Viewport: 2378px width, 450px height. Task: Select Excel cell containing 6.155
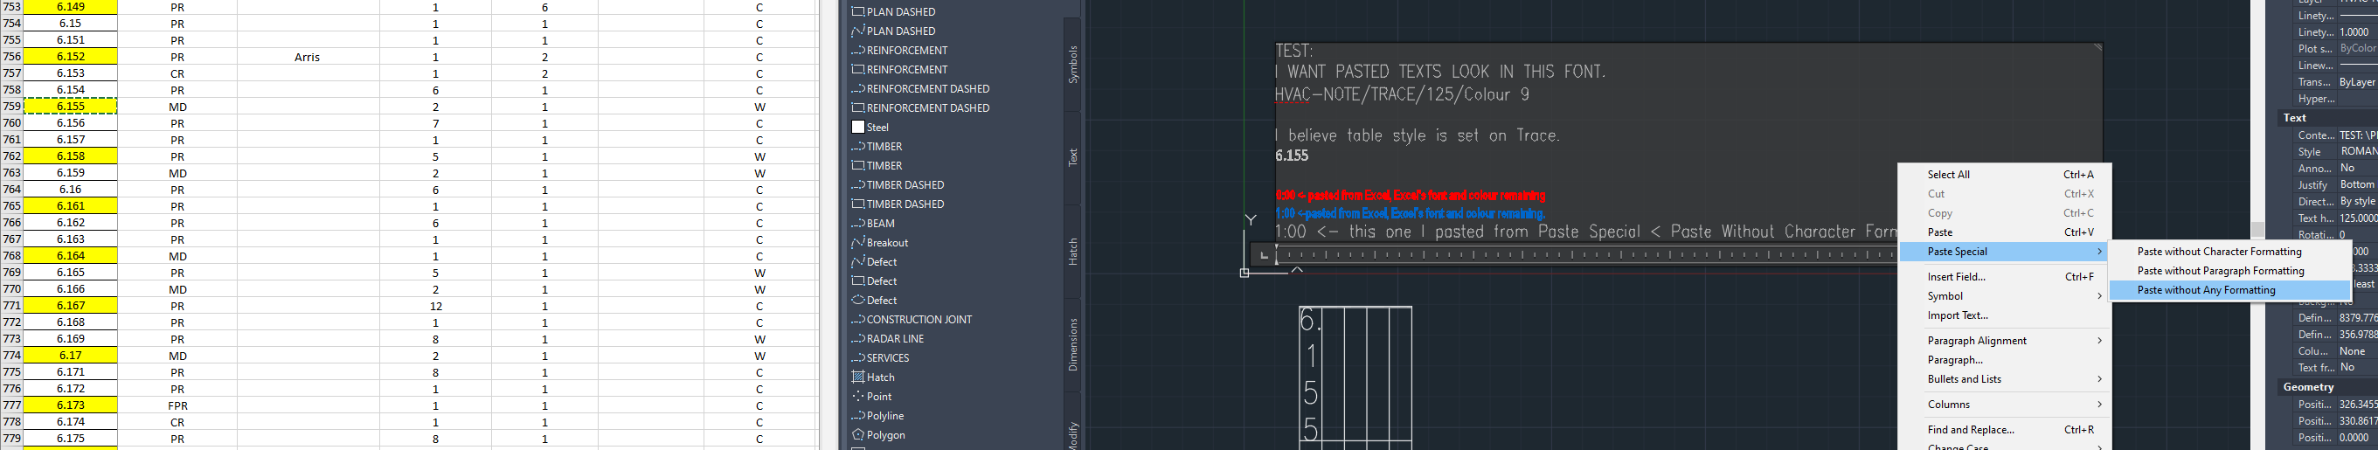tap(70, 107)
